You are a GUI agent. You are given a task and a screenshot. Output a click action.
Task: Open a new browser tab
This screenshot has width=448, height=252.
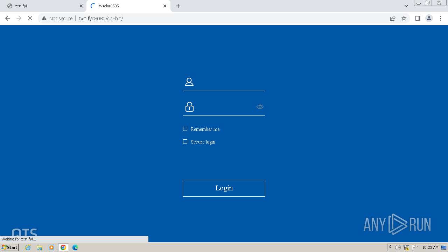coord(178,6)
